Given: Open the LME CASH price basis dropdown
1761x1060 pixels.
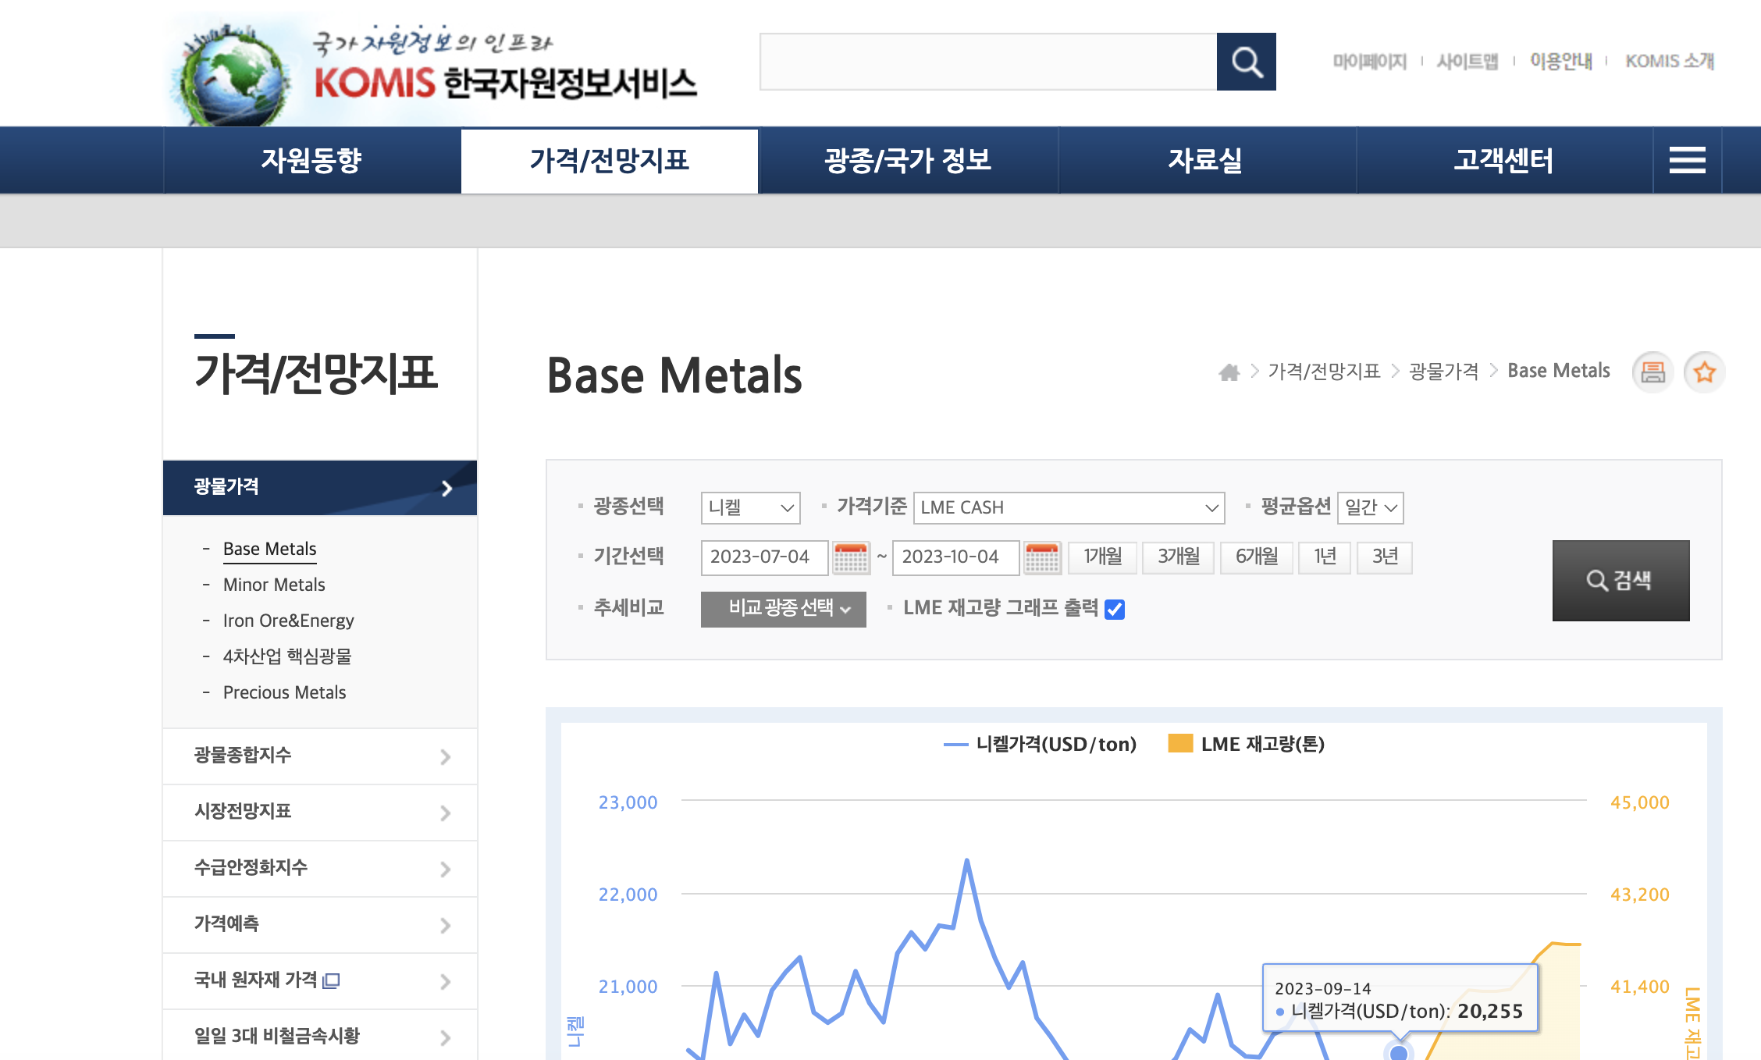Looking at the screenshot, I should point(1069,508).
